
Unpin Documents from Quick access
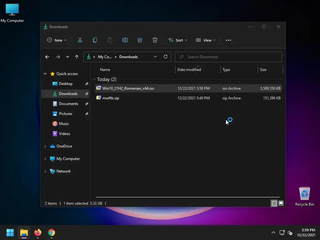click(x=87, y=104)
